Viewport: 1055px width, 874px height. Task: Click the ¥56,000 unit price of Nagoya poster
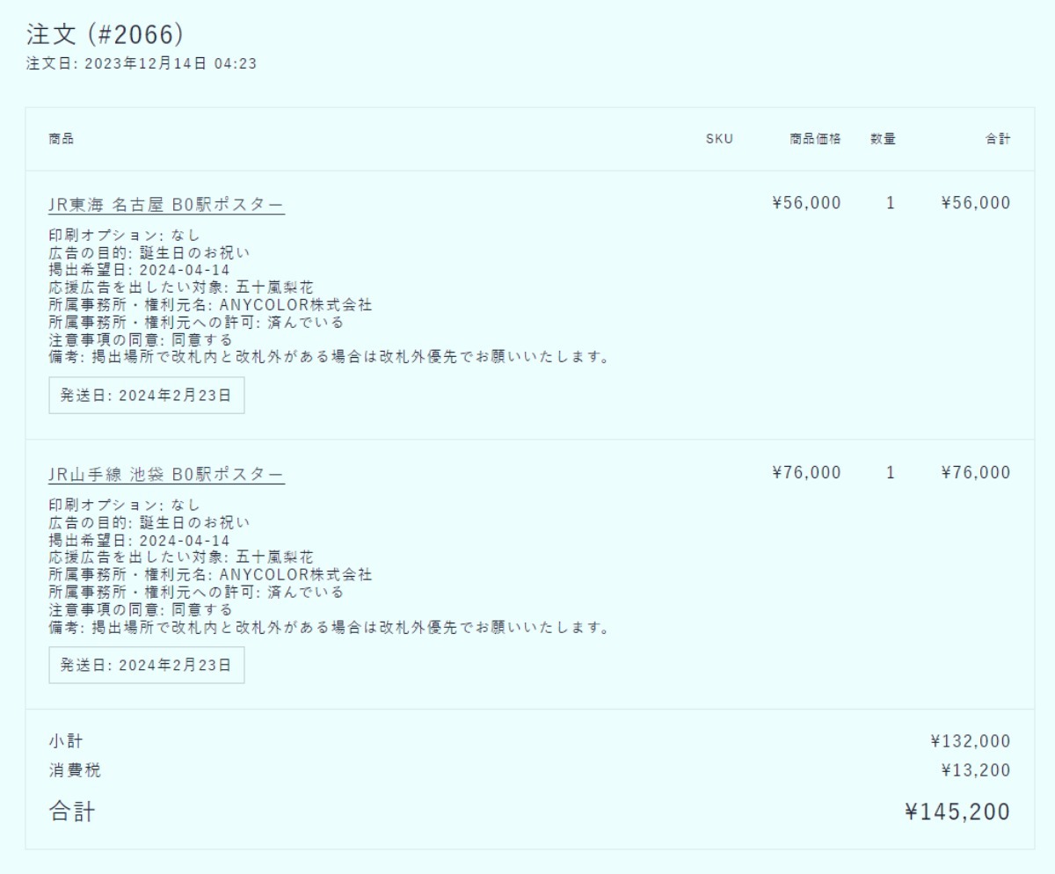click(x=806, y=203)
